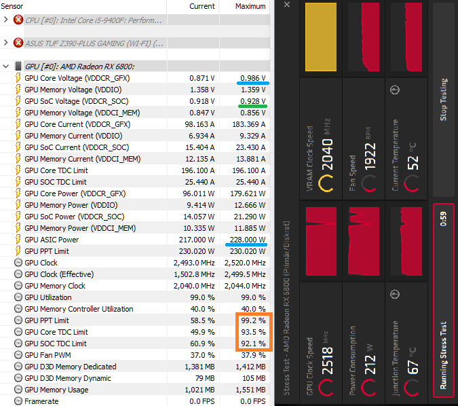
Task: Click the lightning icon for GPU SoC Voltage
Action: tap(18, 101)
